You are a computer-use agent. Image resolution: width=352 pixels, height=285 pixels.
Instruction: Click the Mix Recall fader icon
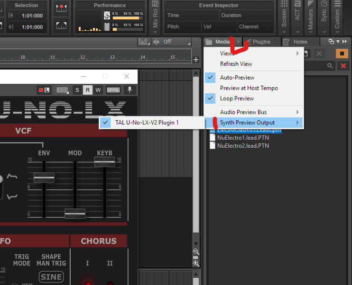point(155,3)
